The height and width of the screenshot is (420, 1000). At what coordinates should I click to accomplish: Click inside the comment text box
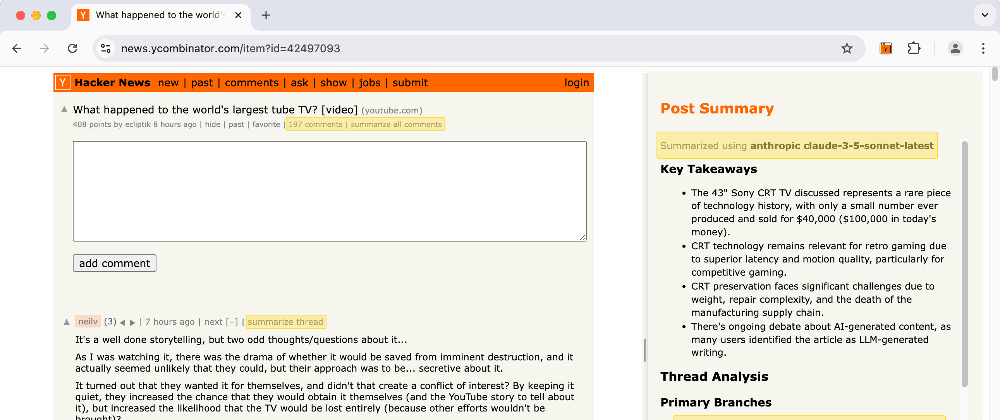(x=329, y=190)
